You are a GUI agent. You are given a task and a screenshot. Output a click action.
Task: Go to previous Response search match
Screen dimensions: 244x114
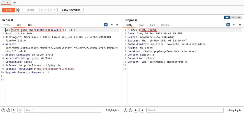pos(136,110)
